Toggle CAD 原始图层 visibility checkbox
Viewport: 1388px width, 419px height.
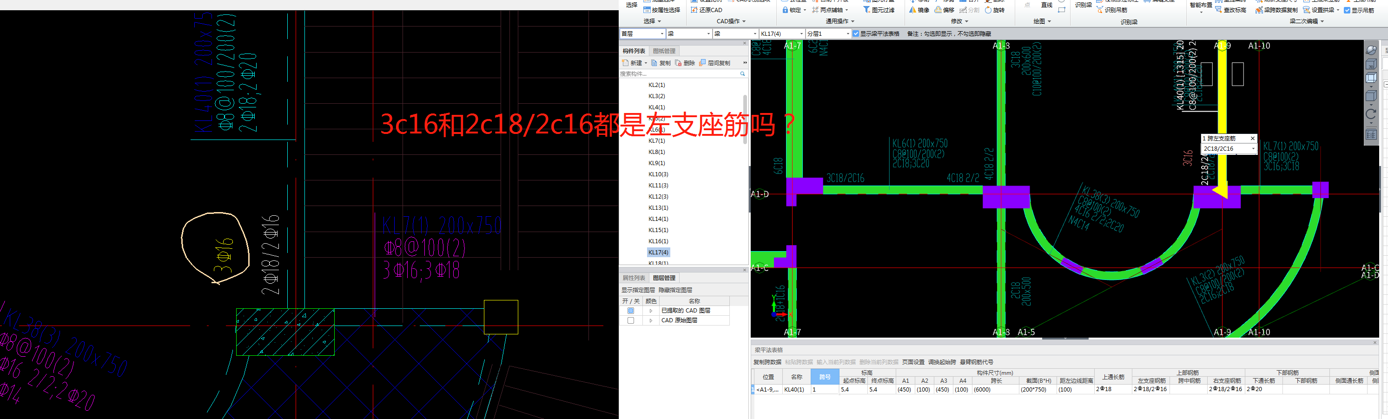coord(631,320)
